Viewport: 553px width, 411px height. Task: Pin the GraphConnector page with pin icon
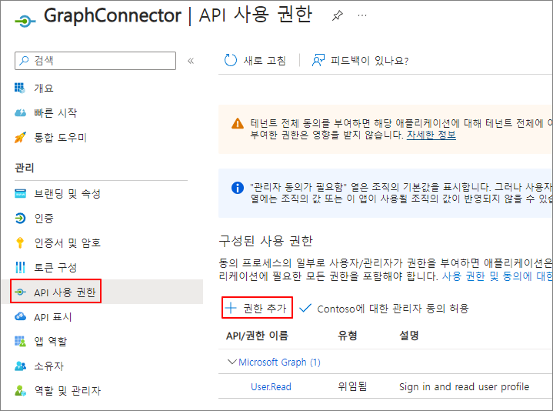coord(338,15)
